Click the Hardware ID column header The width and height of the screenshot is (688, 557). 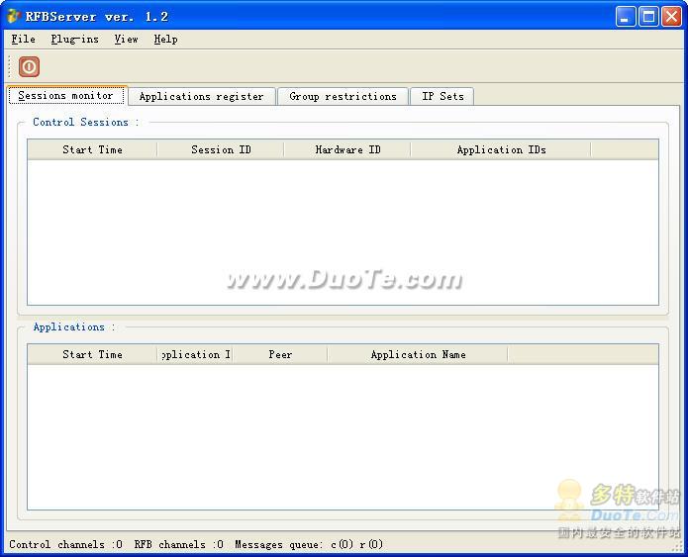tap(347, 149)
